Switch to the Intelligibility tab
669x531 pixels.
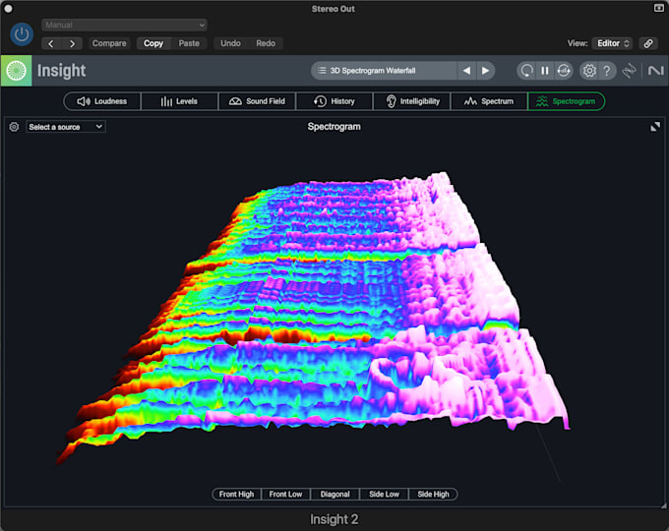click(411, 101)
